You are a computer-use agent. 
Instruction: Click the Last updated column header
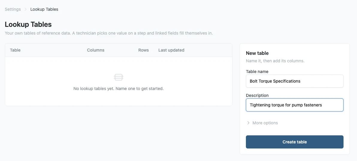[x=171, y=50]
